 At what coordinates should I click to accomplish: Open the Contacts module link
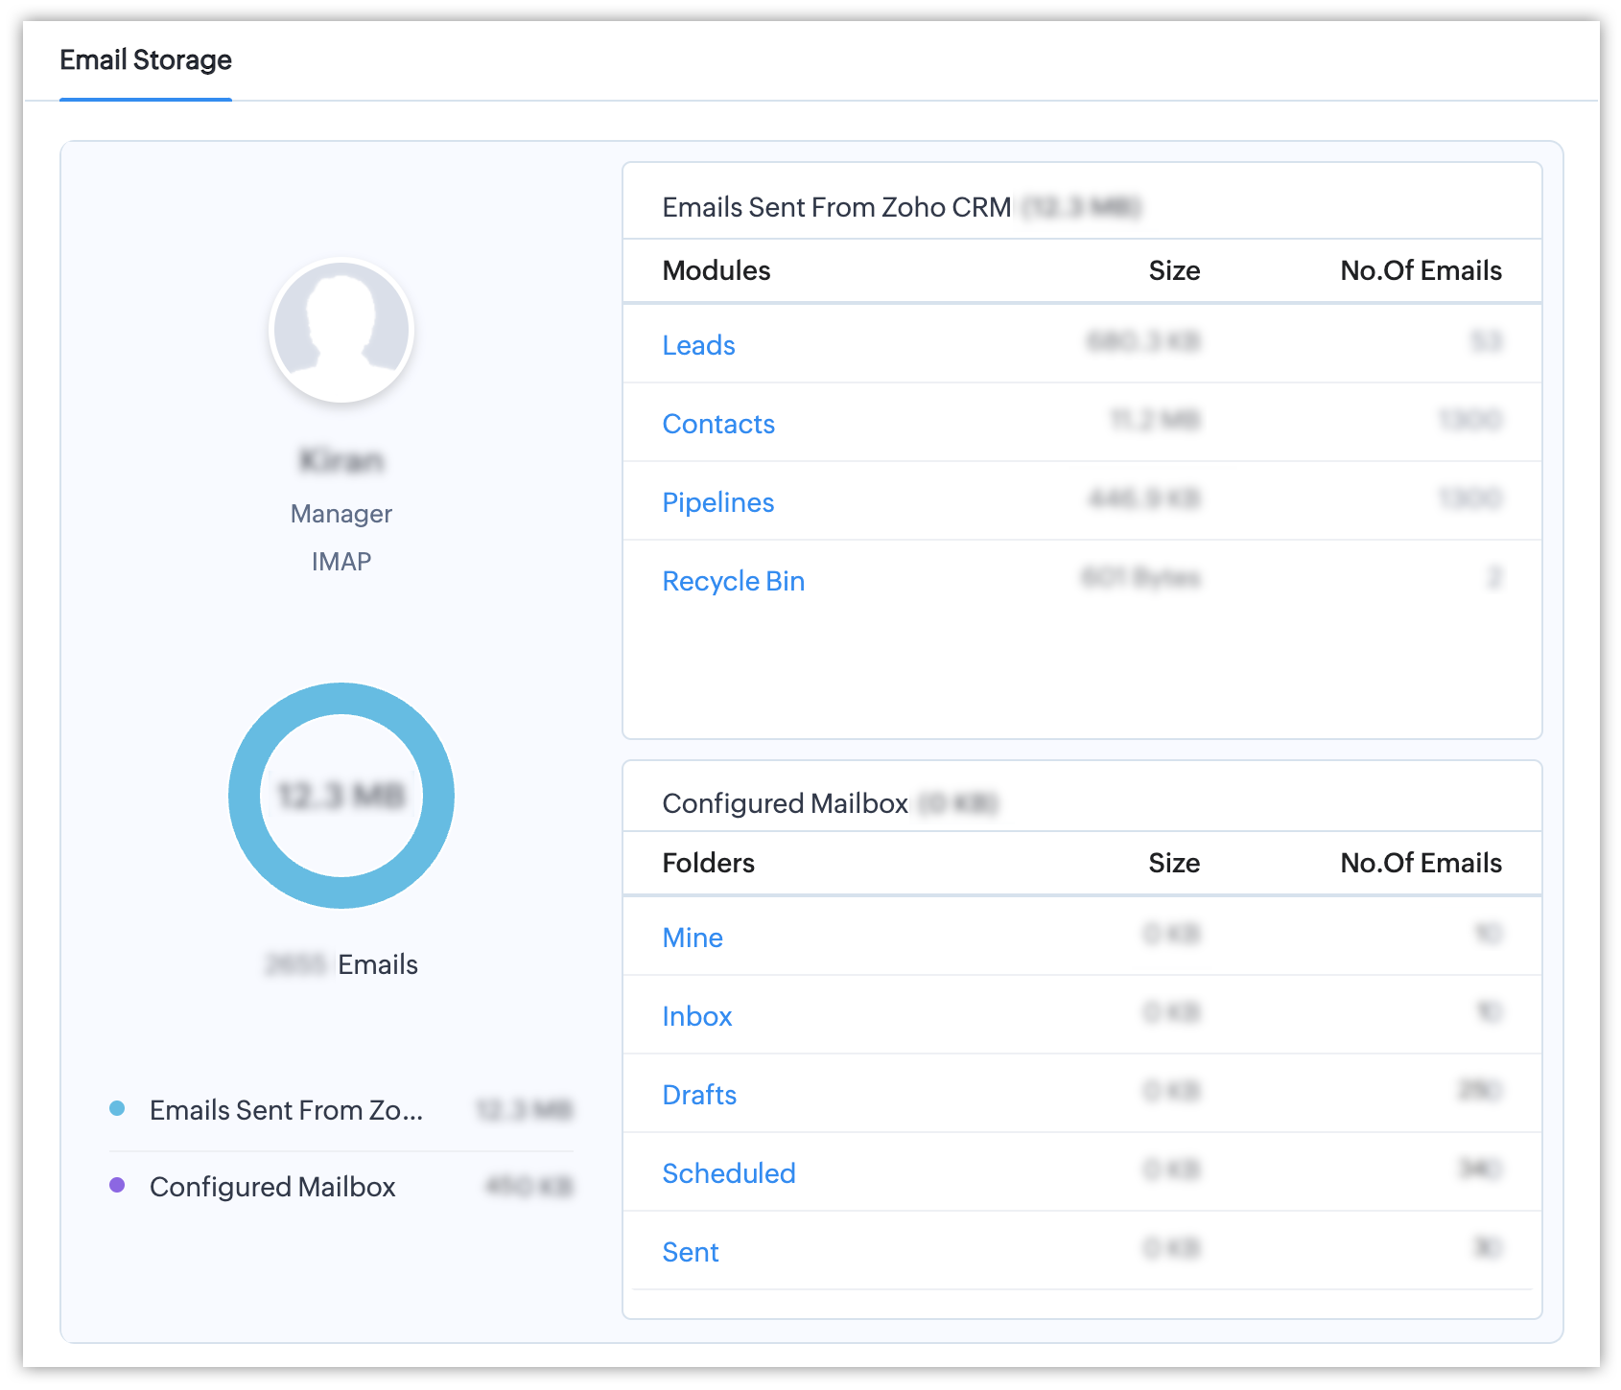[x=718, y=424]
